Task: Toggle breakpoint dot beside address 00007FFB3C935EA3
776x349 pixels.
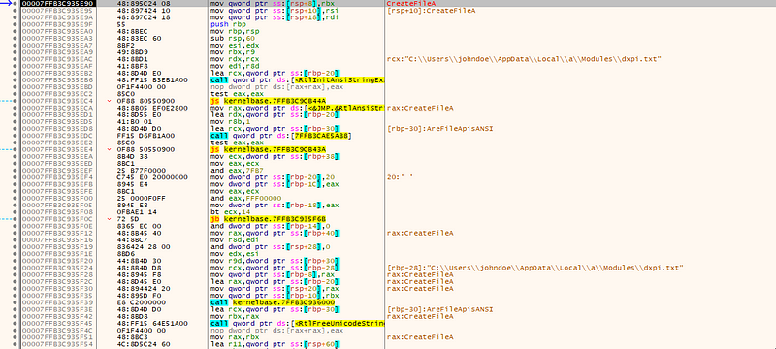Action: pos(15,38)
